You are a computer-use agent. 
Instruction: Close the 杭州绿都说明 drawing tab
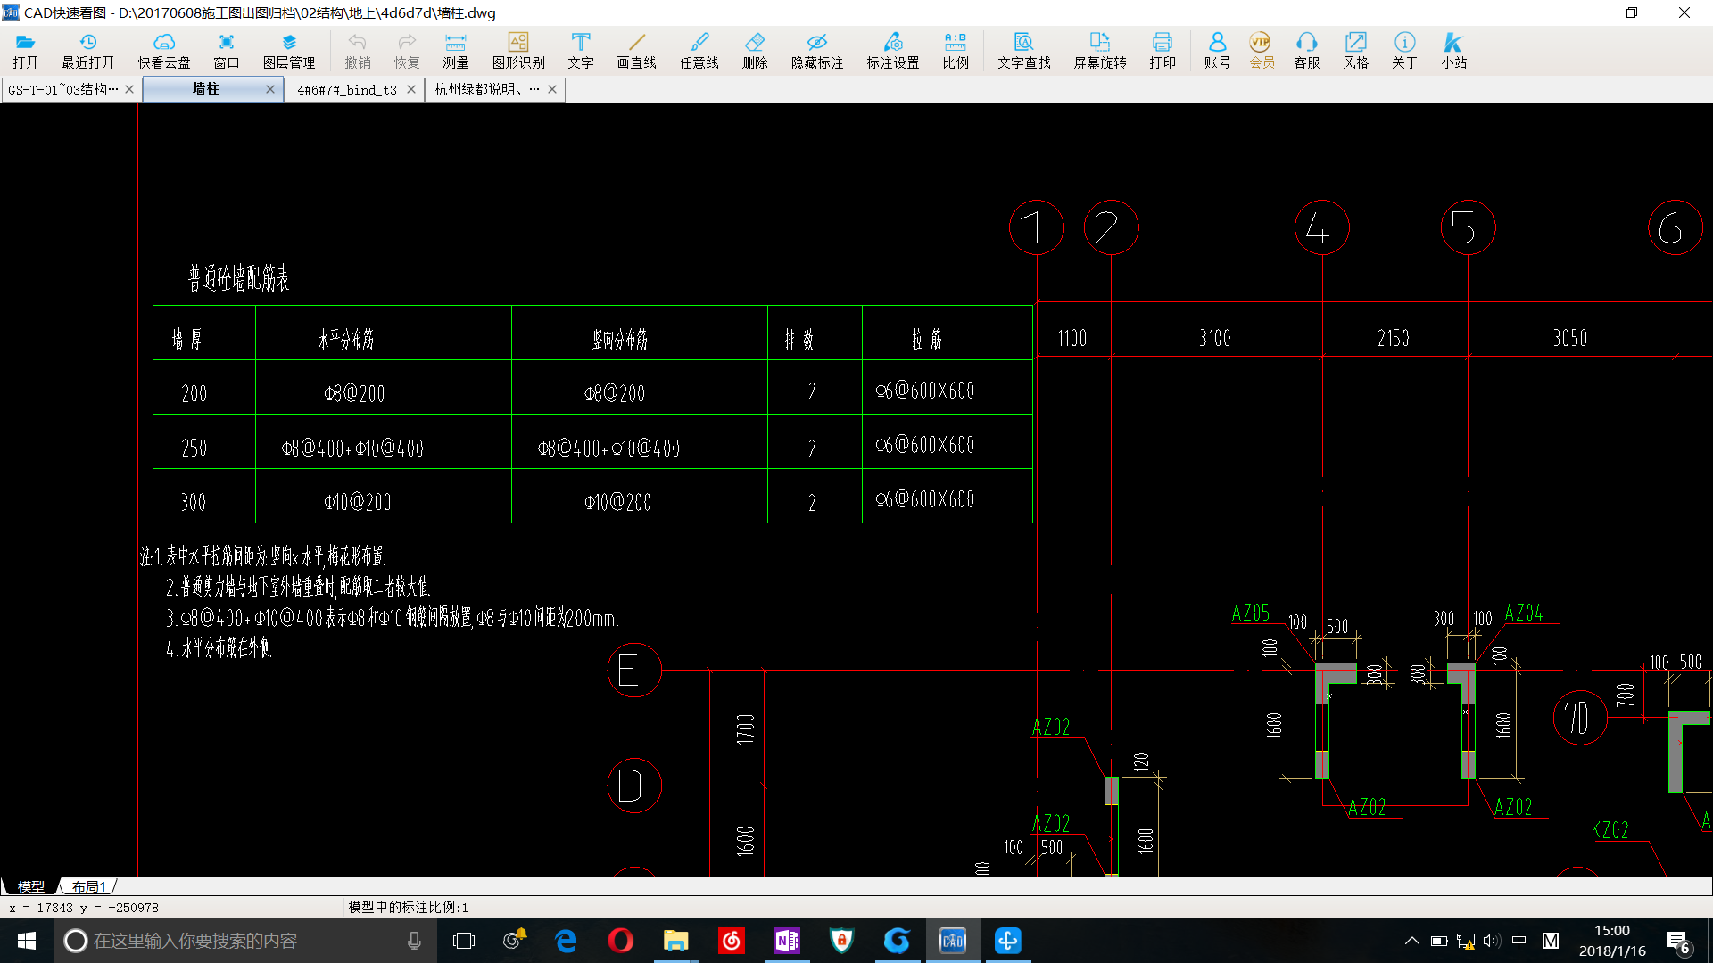point(552,89)
